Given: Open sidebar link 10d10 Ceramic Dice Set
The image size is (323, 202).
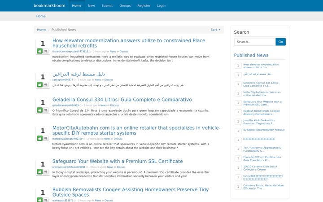Looking at the screenshot, I should coord(260,168).
